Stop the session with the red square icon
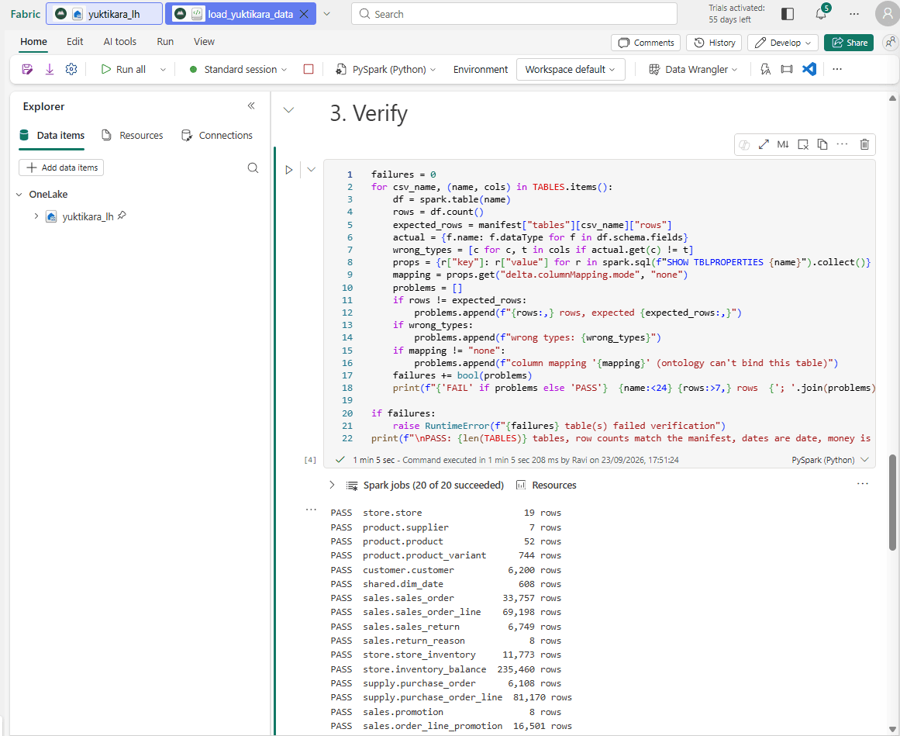Image resolution: width=900 pixels, height=736 pixels. [309, 70]
